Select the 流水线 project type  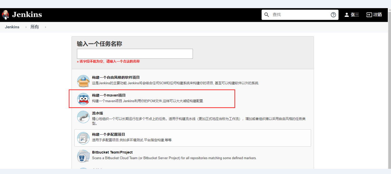pos(97,113)
